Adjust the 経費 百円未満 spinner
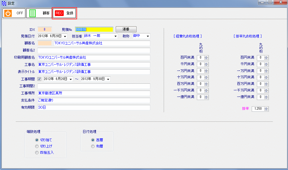The width and height of the screenshot is (288, 170). tap(206, 58)
